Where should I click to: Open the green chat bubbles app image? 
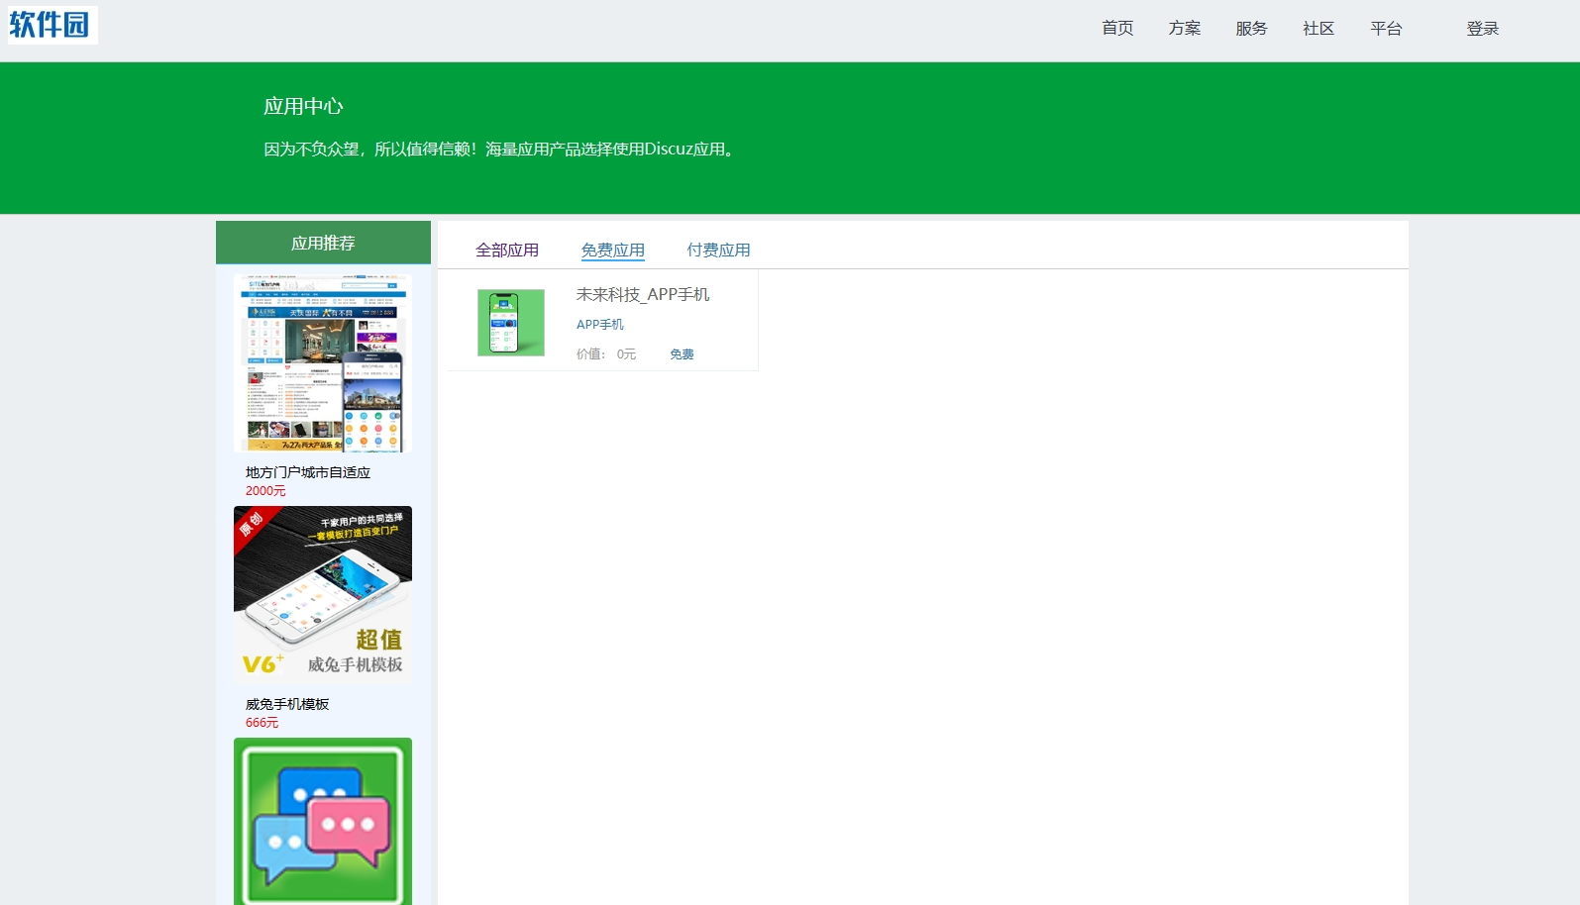tap(323, 821)
